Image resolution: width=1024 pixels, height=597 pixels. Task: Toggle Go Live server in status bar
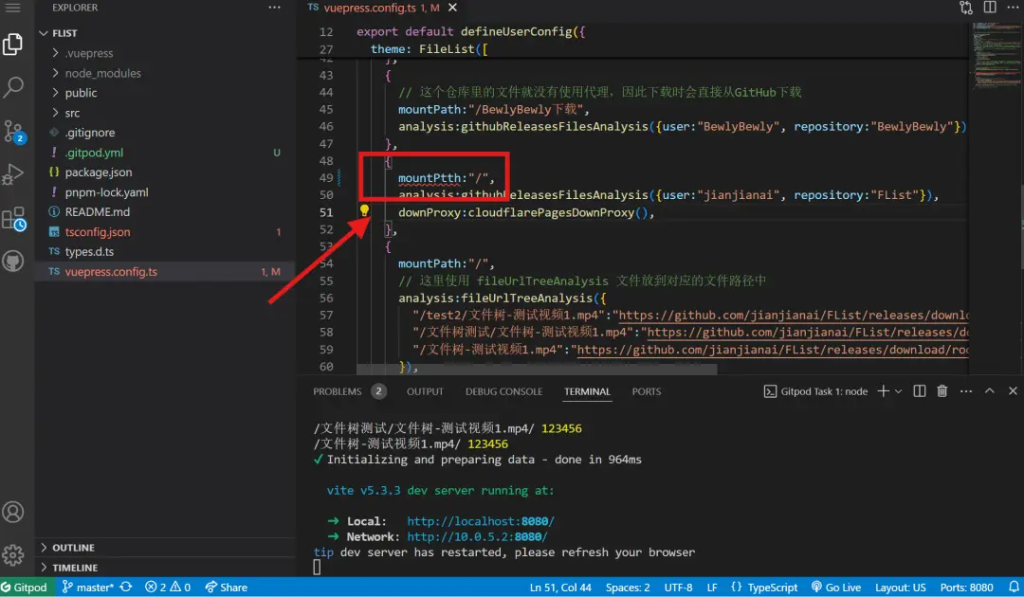click(x=836, y=588)
